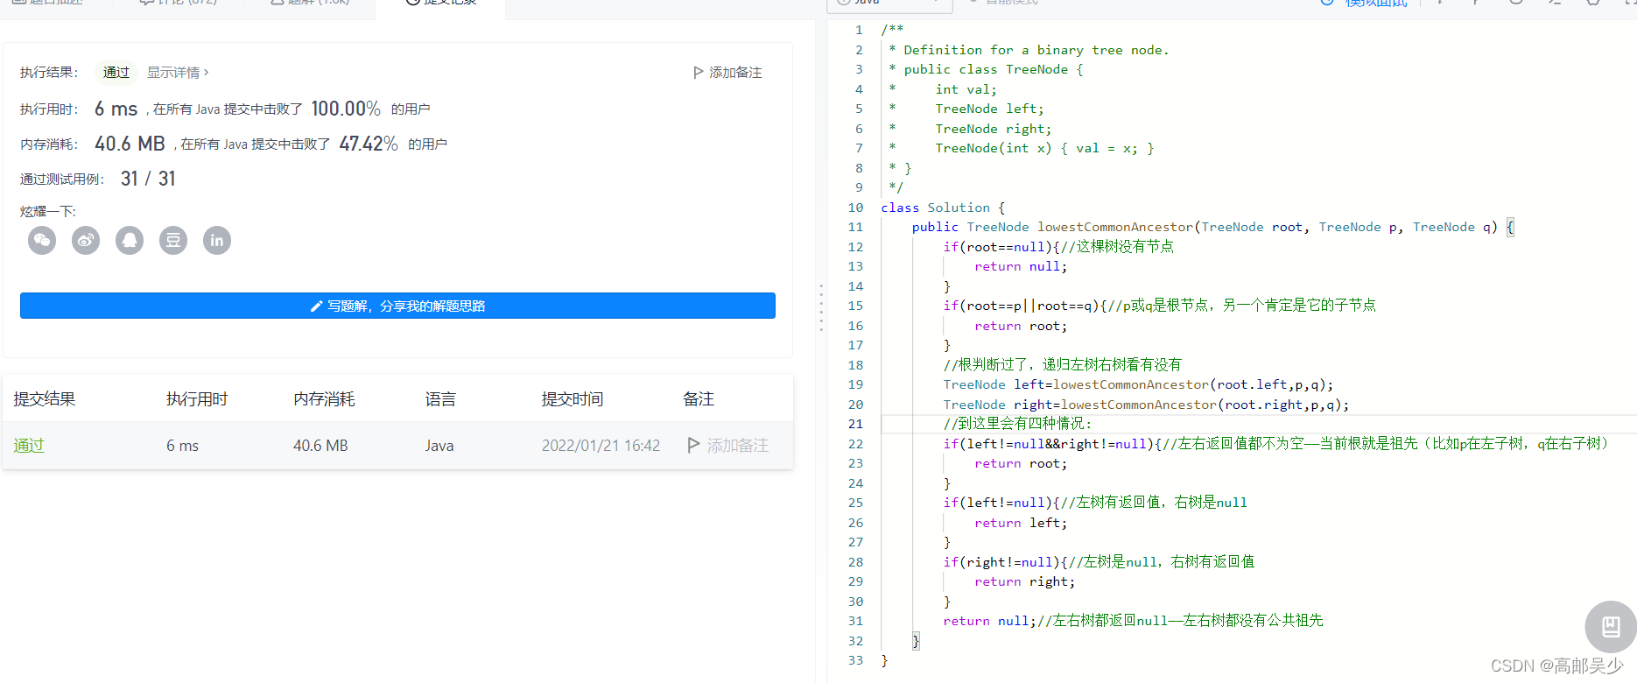Click line number 11 in the editor gutter
This screenshot has height=683, width=1637.
(855, 227)
